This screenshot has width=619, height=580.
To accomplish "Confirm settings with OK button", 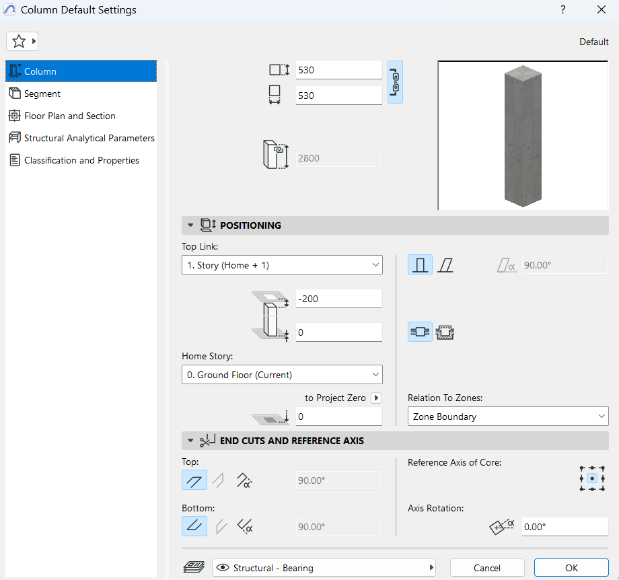I will pos(571,568).
